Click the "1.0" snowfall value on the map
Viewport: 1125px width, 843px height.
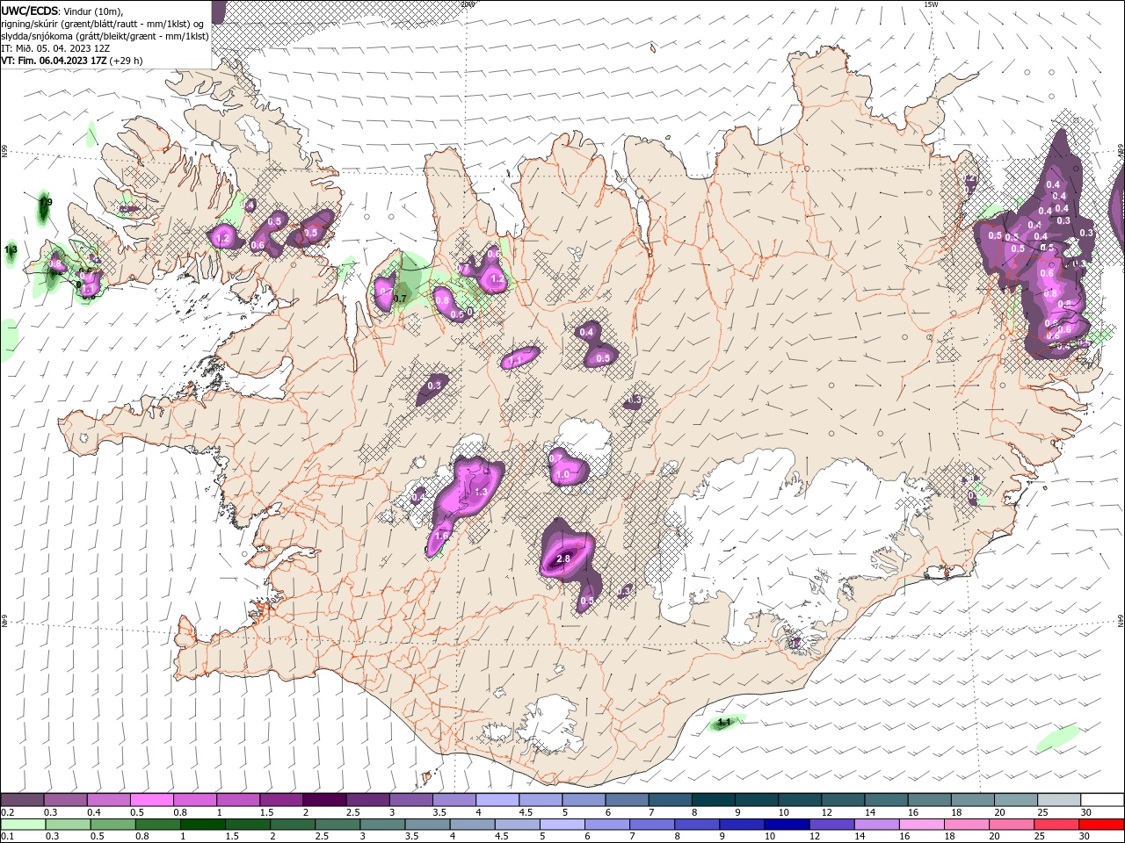562,474
